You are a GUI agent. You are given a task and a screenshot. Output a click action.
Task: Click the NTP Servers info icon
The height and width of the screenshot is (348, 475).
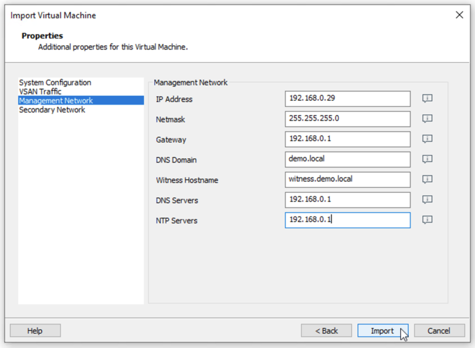(427, 220)
